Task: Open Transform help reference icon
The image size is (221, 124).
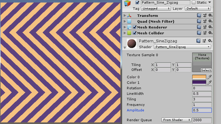Action: (199, 15)
